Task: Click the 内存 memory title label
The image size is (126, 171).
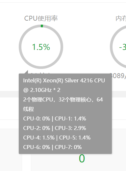Action: (x=121, y=18)
